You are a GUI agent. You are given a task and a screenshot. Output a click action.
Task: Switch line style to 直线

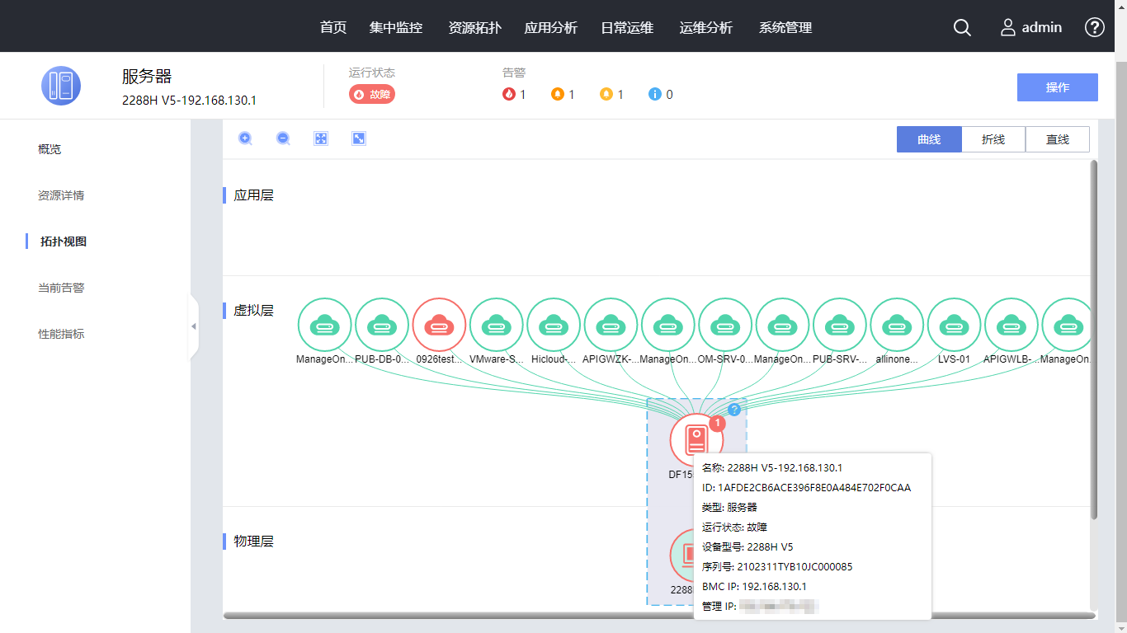[x=1057, y=139]
